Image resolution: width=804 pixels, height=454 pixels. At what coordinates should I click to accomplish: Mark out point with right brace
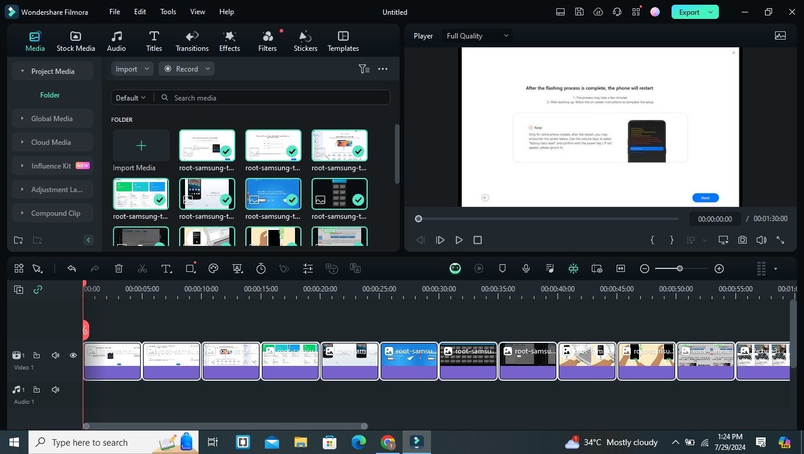(672, 240)
